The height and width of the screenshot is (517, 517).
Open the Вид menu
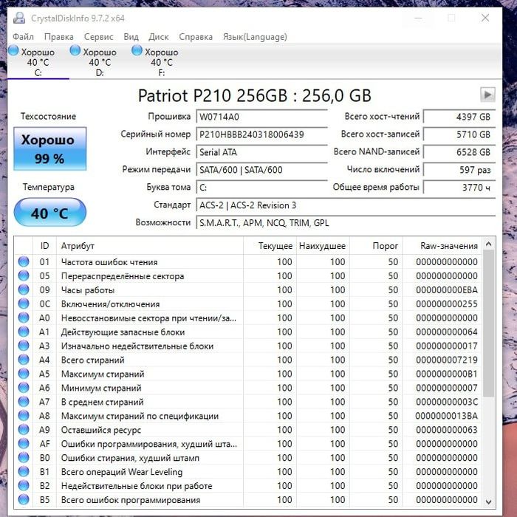point(131,37)
